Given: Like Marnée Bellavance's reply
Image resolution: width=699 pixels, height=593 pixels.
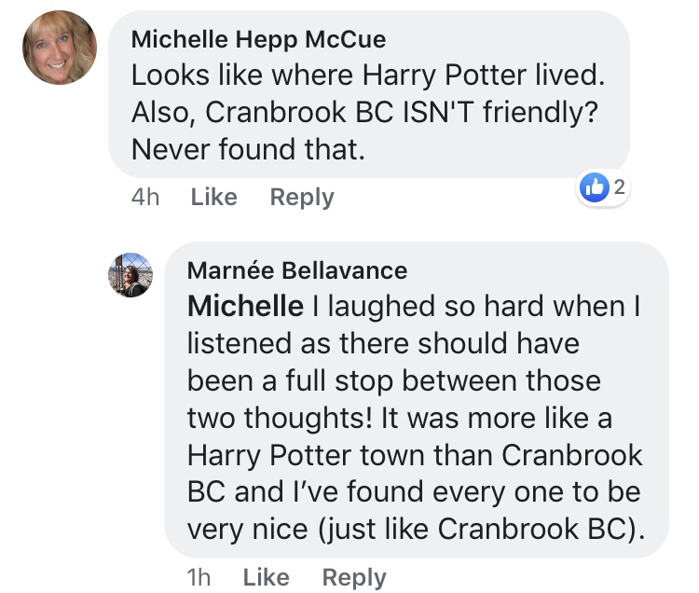Looking at the screenshot, I should point(266,577).
